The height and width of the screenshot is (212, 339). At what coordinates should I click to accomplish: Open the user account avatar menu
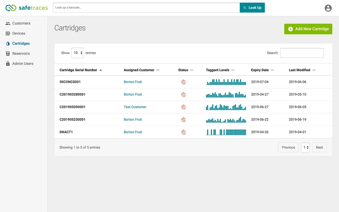click(328, 8)
